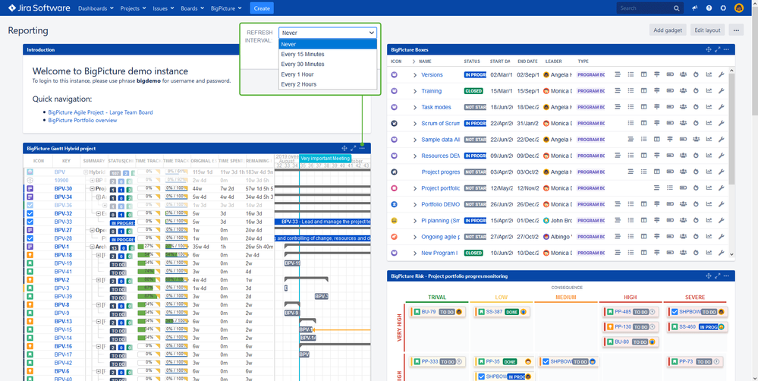758x381 pixels.
Task: Collapse the BPV-30 tree node in Gantt
Action: [92, 188]
